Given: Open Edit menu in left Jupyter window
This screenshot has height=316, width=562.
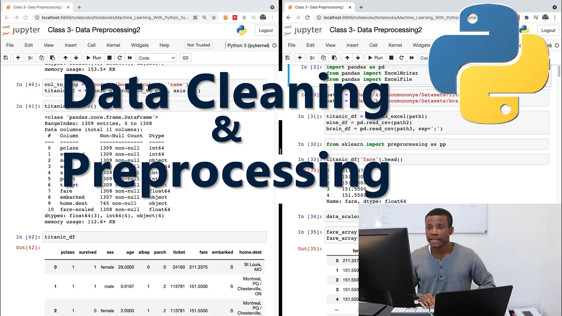Looking at the screenshot, I should [x=29, y=45].
